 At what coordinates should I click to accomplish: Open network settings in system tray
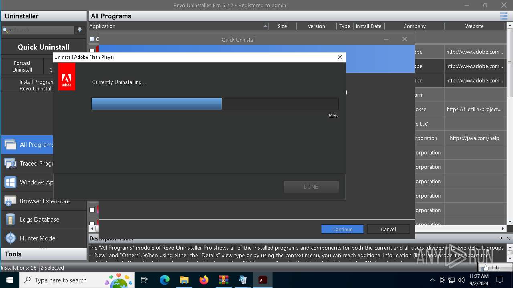pyautogui.click(x=452, y=280)
